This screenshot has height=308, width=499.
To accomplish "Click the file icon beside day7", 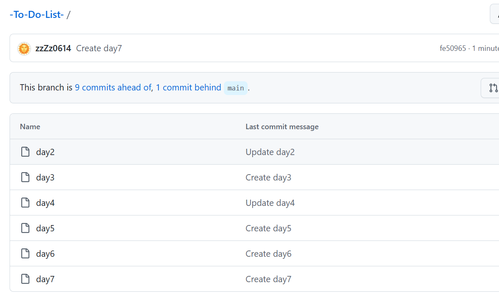I will click(x=25, y=279).
